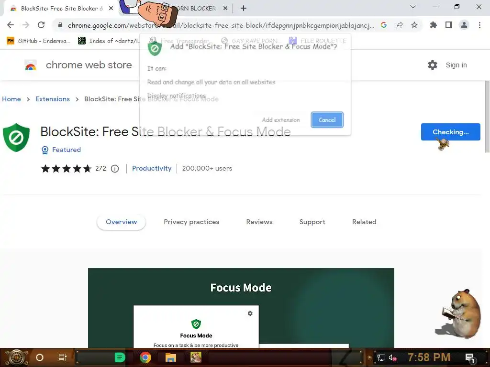Screen dimensions: 490x367
Task: Go to the Extensions breadcrumb
Action: (x=53, y=99)
